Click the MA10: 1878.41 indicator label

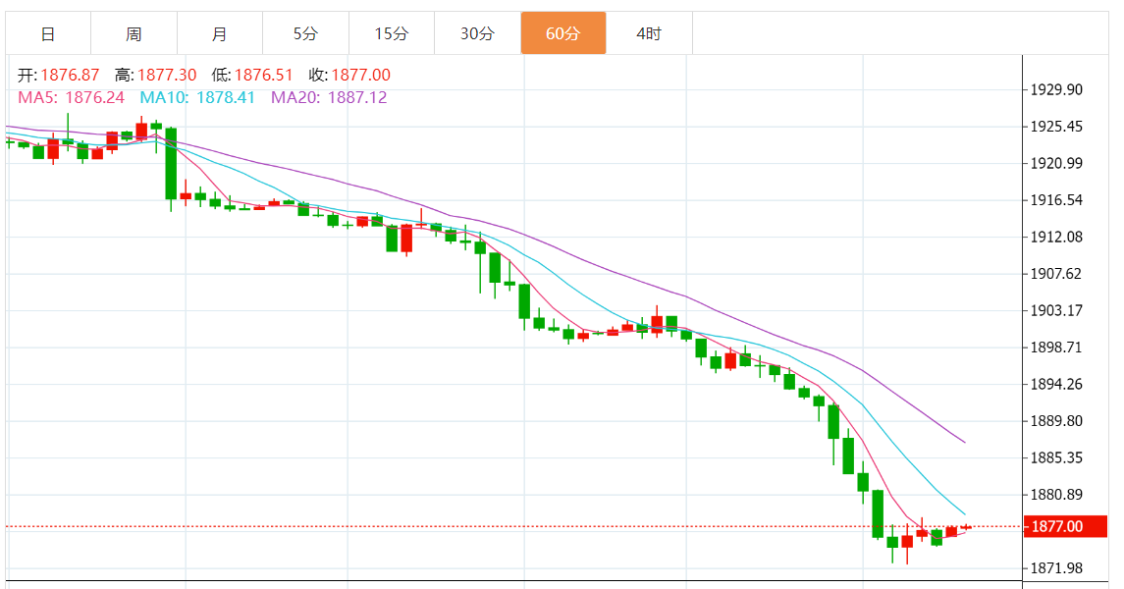click(x=197, y=97)
